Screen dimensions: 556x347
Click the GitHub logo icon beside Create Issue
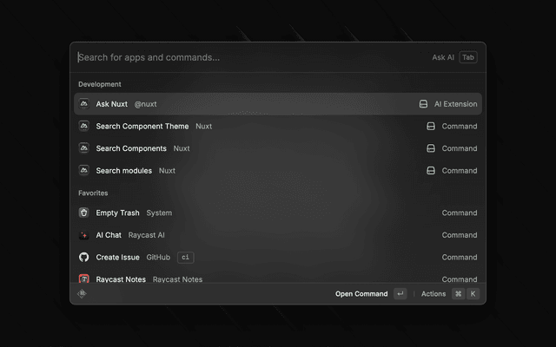(x=83, y=257)
